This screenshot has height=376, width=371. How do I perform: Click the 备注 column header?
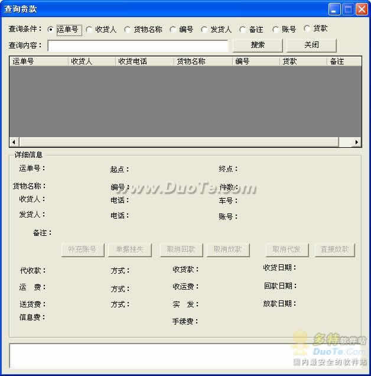344,61
